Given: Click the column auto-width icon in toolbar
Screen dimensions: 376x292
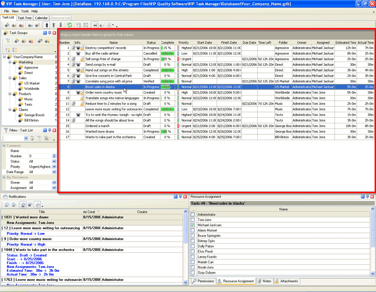Looking at the screenshot, I should [x=95, y=25].
